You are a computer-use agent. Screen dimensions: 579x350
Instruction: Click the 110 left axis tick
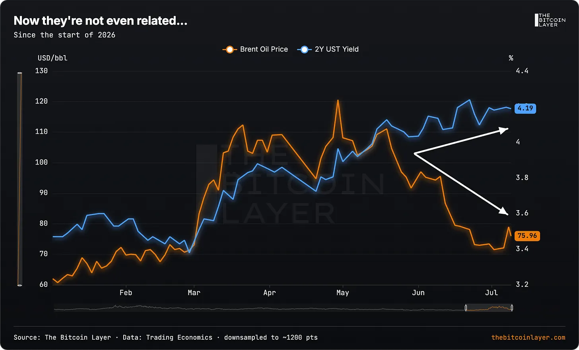coord(41,131)
